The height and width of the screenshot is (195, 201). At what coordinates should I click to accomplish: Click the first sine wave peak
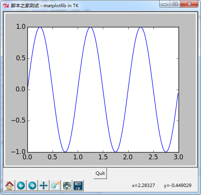[x=40, y=27]
